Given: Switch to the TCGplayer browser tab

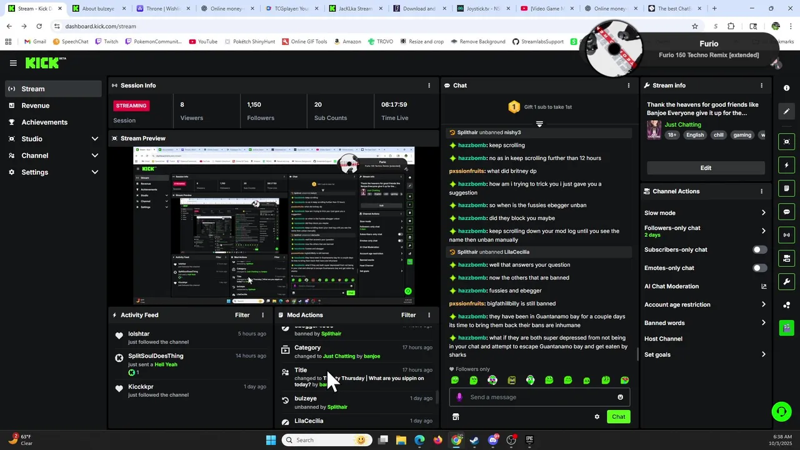Looking at the screenshot, I should 291,9.
